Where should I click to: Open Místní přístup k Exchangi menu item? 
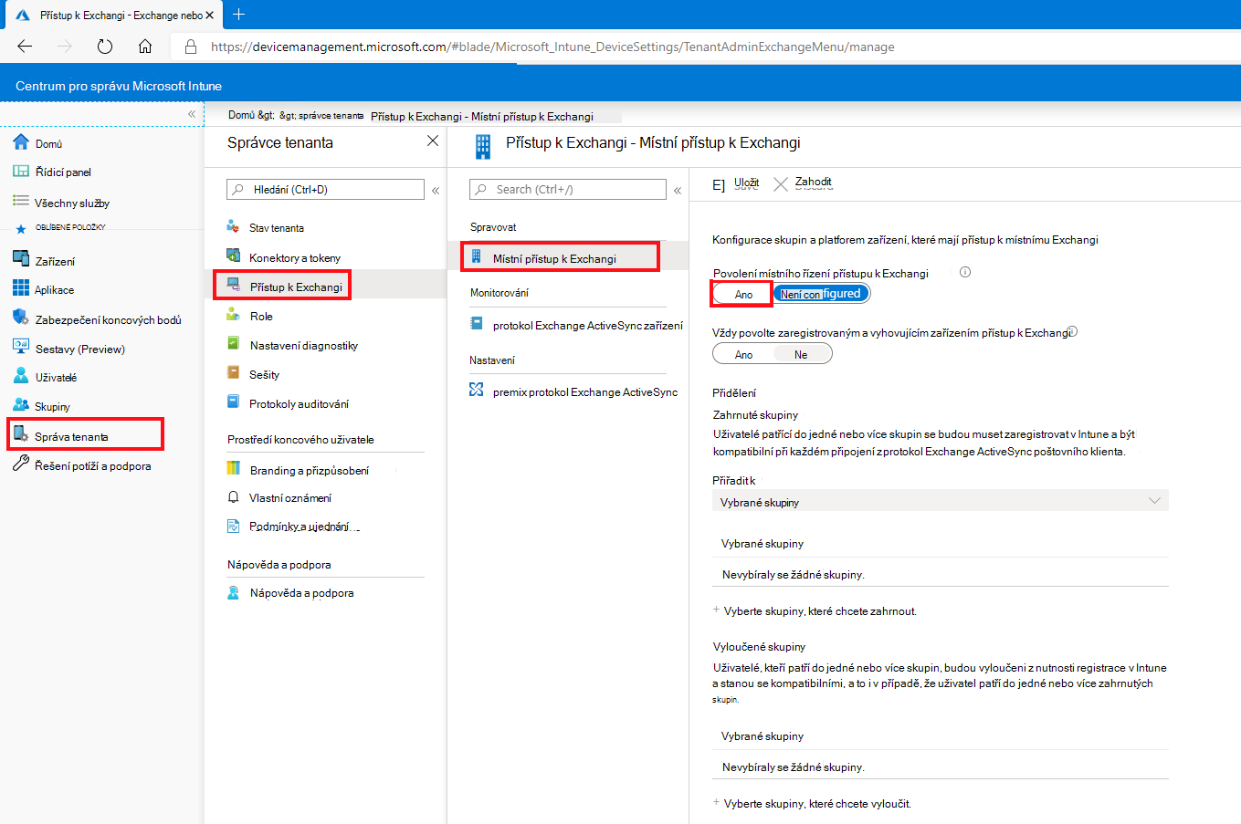point(561,258)
